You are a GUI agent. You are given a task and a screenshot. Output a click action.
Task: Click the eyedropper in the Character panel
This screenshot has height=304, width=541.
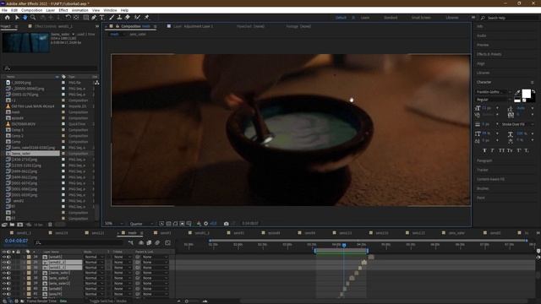(x=517, y=92)
